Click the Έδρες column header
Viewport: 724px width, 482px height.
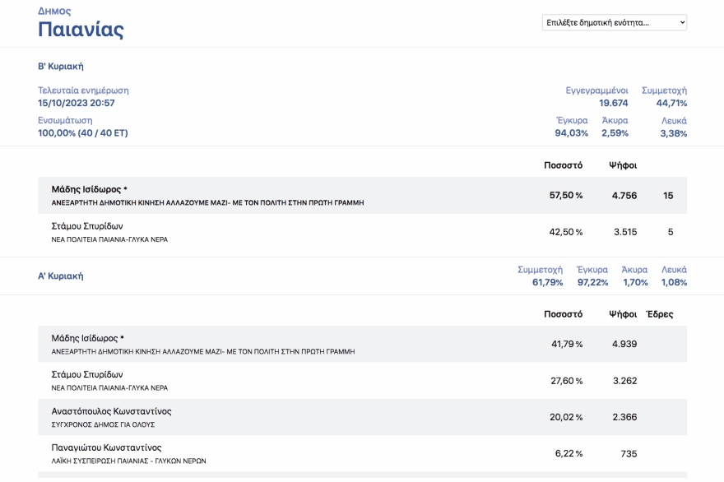pos(659,314)
